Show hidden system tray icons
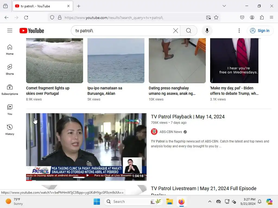The height and width of the screenshot is (208, 278). (210, 201)
